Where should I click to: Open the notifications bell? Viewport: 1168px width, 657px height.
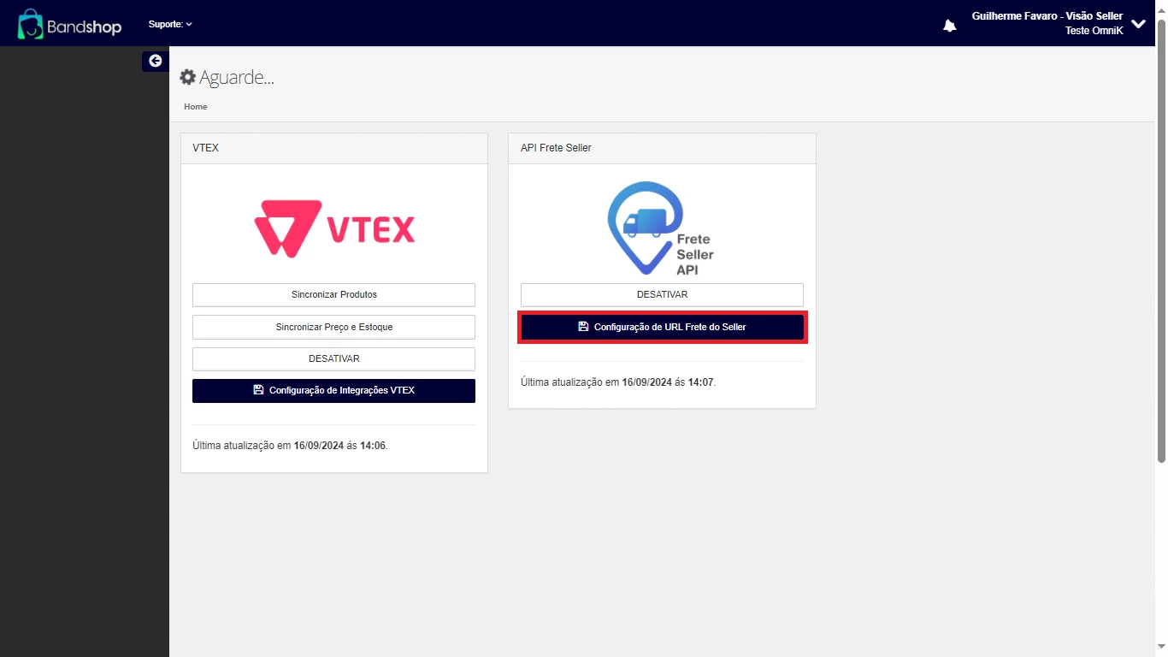coord(949,26)
